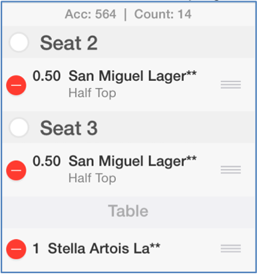Delete the Stella Artois item with minus icon

[x=16, y=249]
